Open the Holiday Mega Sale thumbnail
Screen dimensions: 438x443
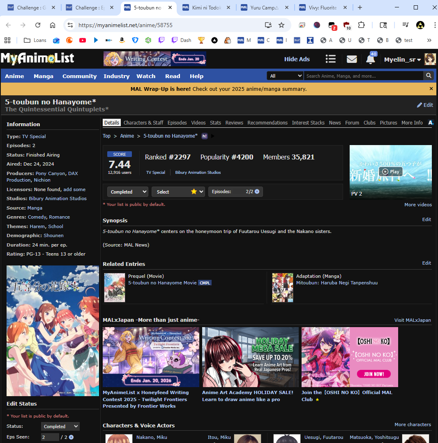pos(250,357)
